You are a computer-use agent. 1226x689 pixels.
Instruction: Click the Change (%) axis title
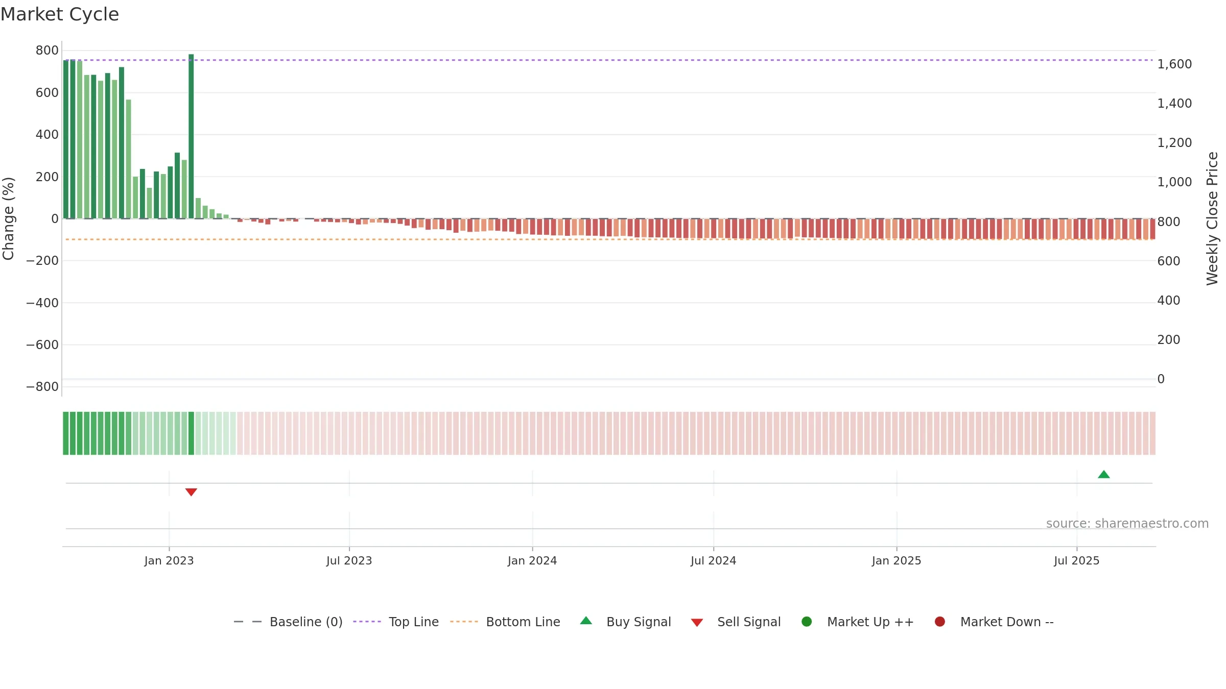[8, 218]
